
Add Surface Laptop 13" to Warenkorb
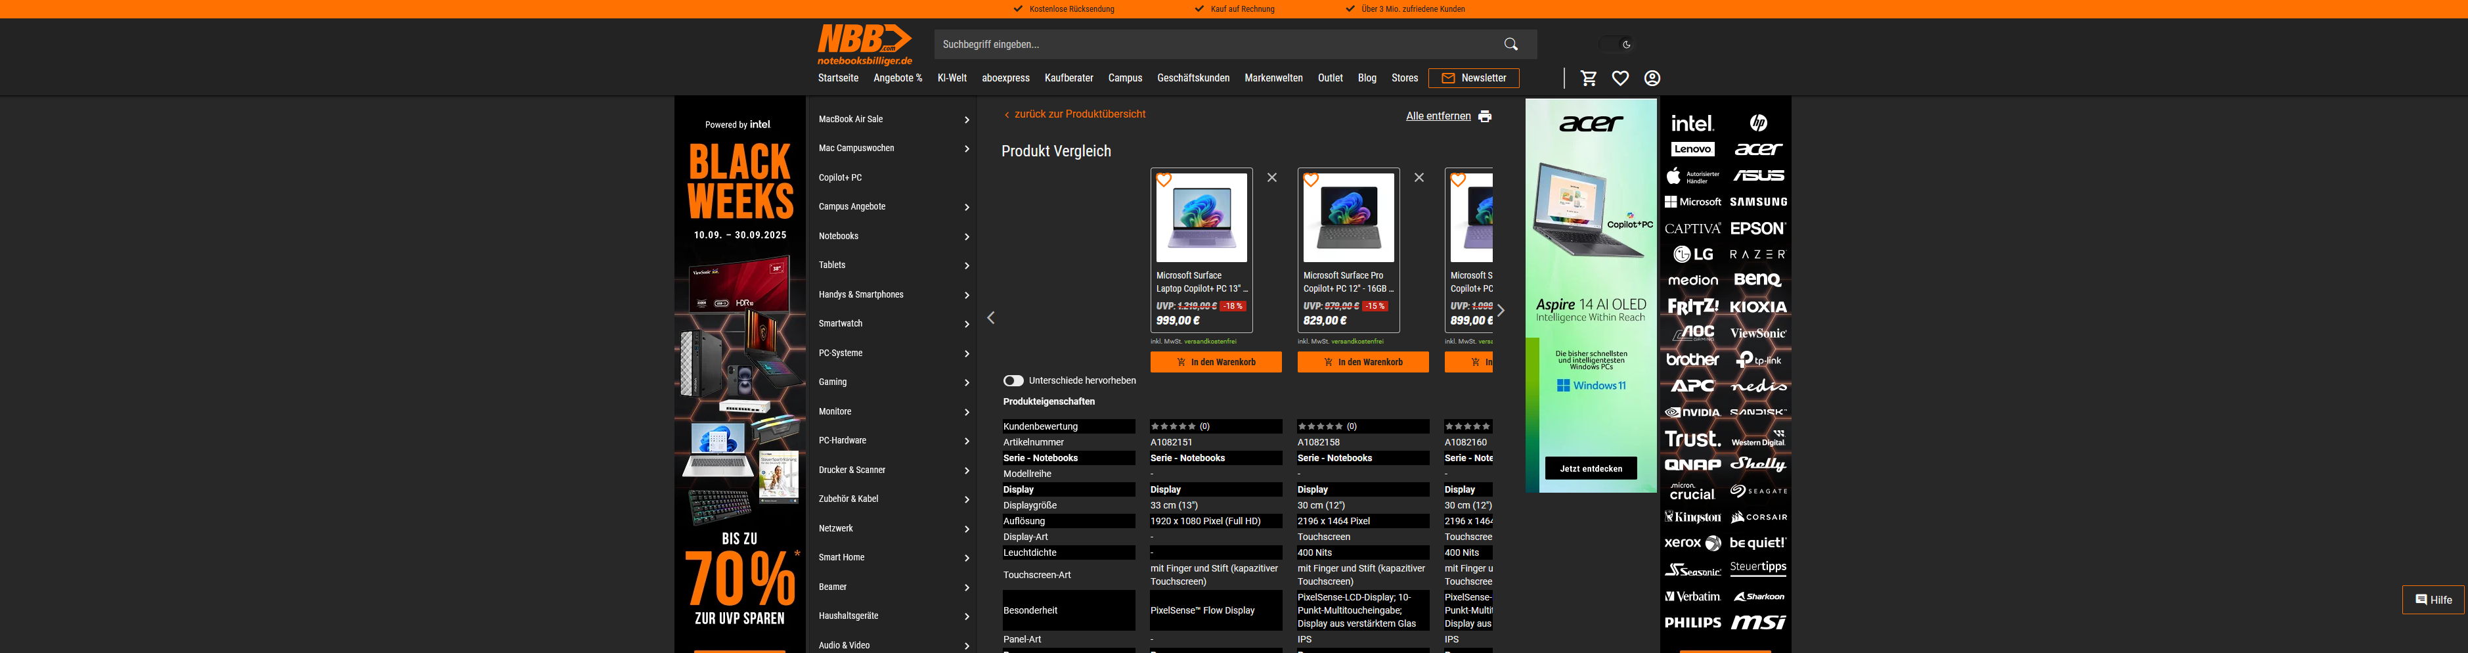tap(1216, 363)
